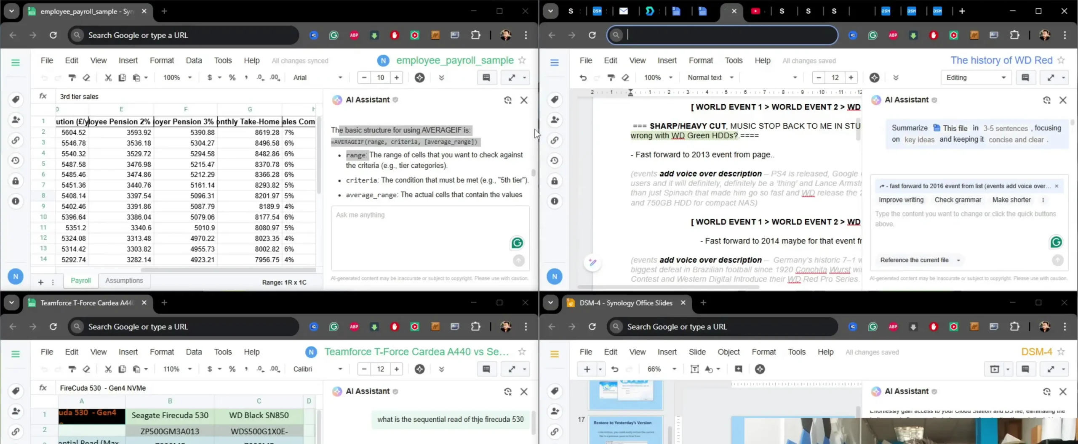Open Insert menu in Teamforce spreadsheet window
Image resolution: width=1078 pixels, height=444 pixels.
[x=128, y=351]
